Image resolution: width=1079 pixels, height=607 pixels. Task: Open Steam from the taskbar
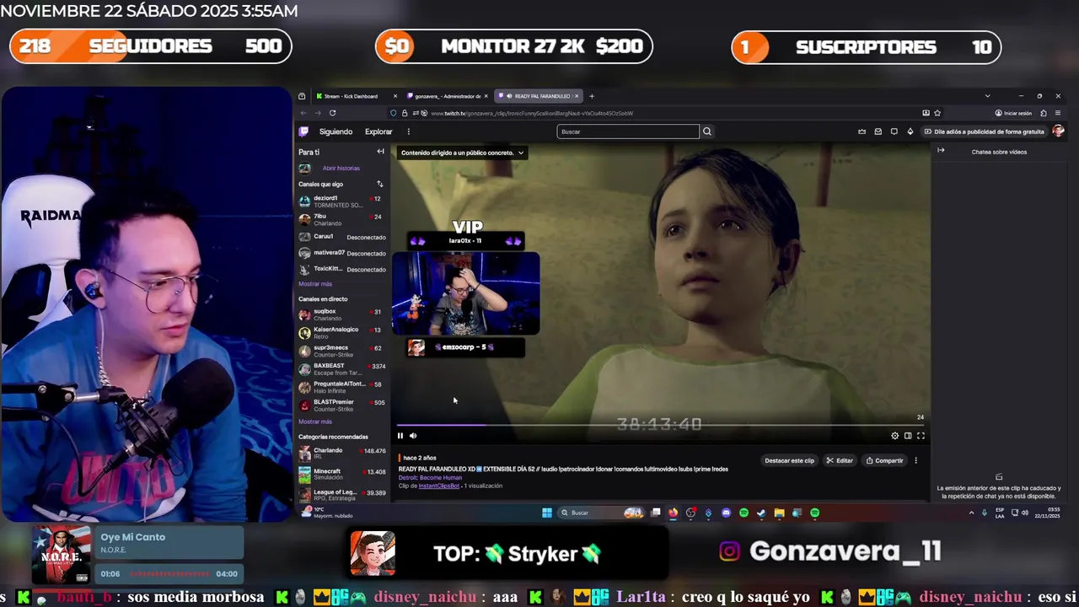click(761, 513)
